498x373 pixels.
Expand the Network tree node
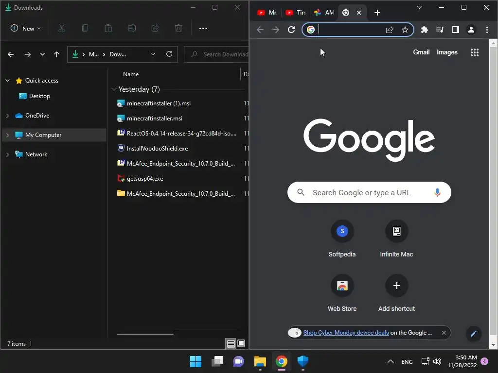coord(8,154)
